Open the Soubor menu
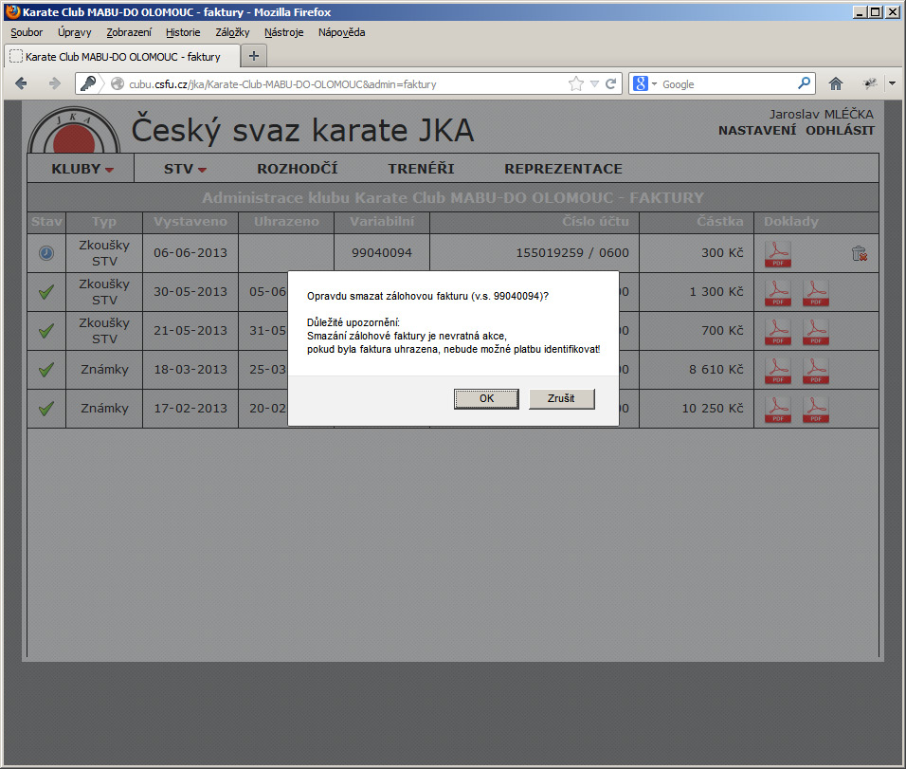The width and height of the screenshot is (906, 769). [x=27, y=32]
